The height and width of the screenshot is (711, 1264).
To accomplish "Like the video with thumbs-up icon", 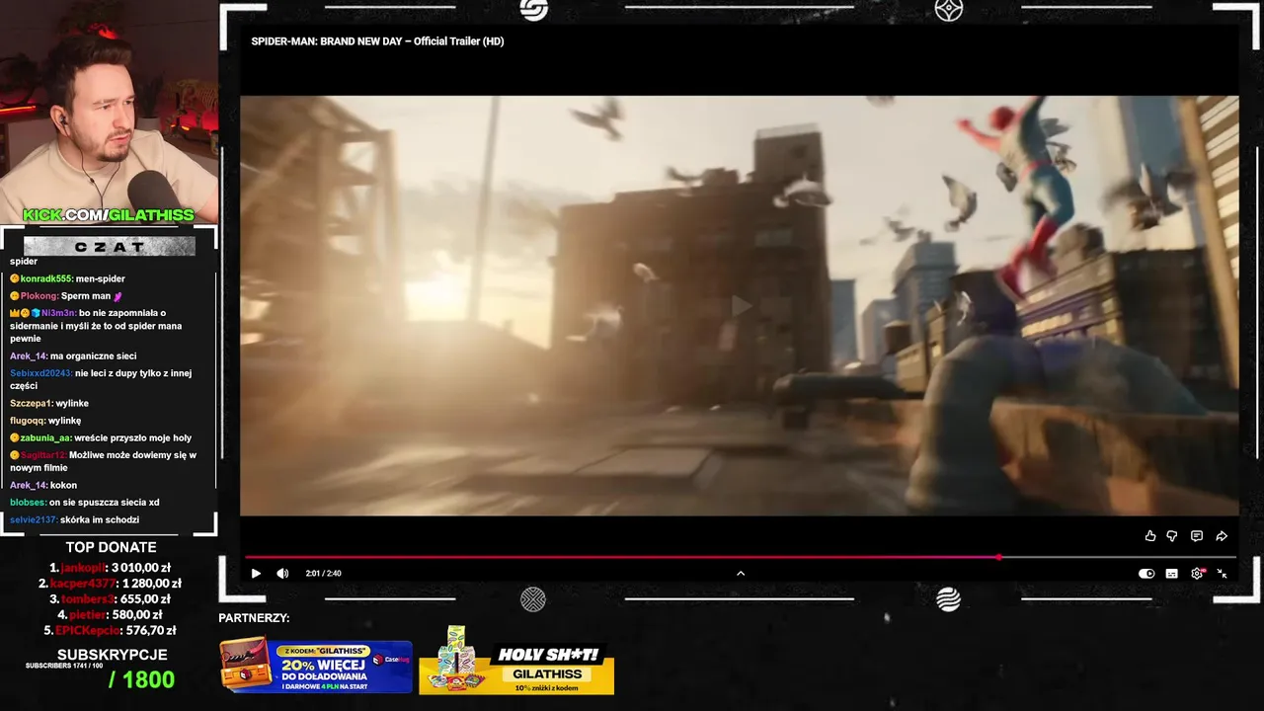I will click(x=1150, y=536).
